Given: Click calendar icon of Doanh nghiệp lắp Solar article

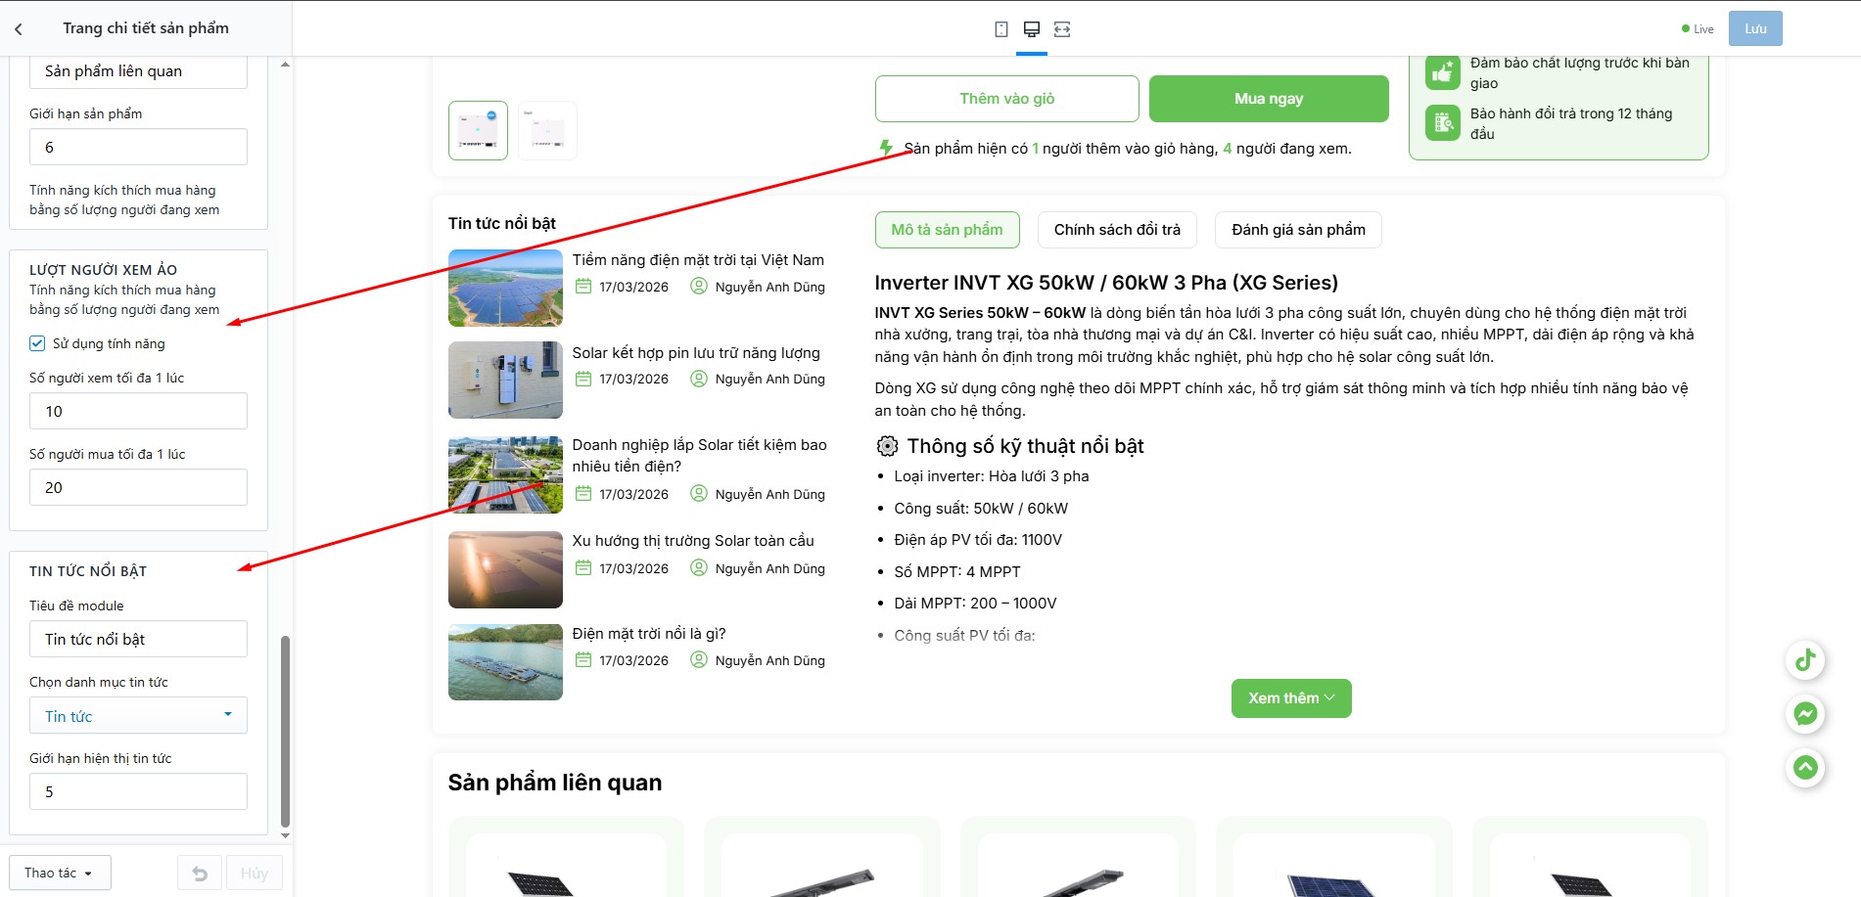Looking at the screenshot, I should 583,494.
